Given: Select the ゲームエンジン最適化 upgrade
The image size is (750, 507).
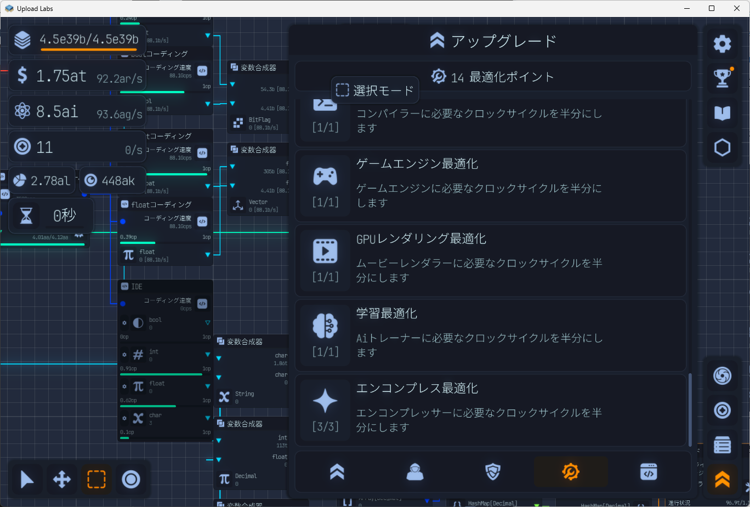Looking at the screenshot, I should 490,186.
